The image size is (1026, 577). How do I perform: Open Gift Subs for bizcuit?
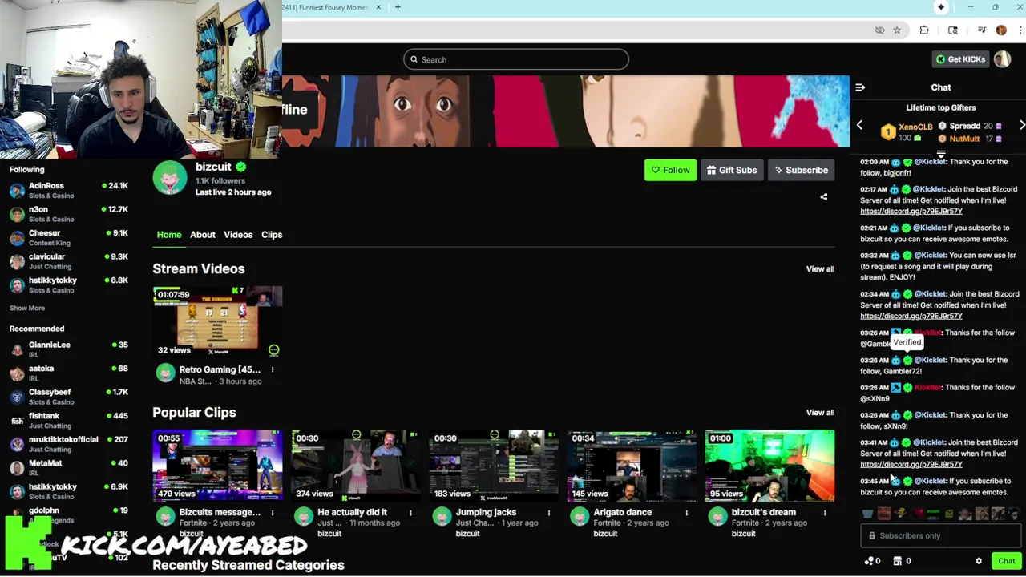point(731,170)
